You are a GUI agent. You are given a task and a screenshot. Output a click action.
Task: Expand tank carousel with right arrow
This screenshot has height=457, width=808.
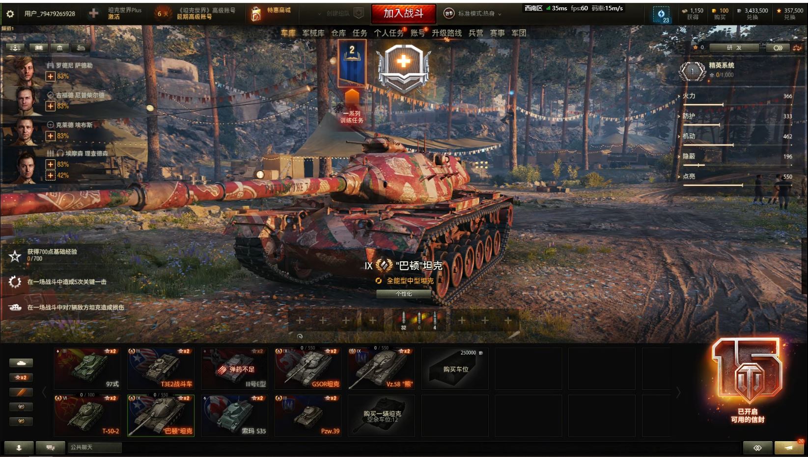click(x=678, y=392)
